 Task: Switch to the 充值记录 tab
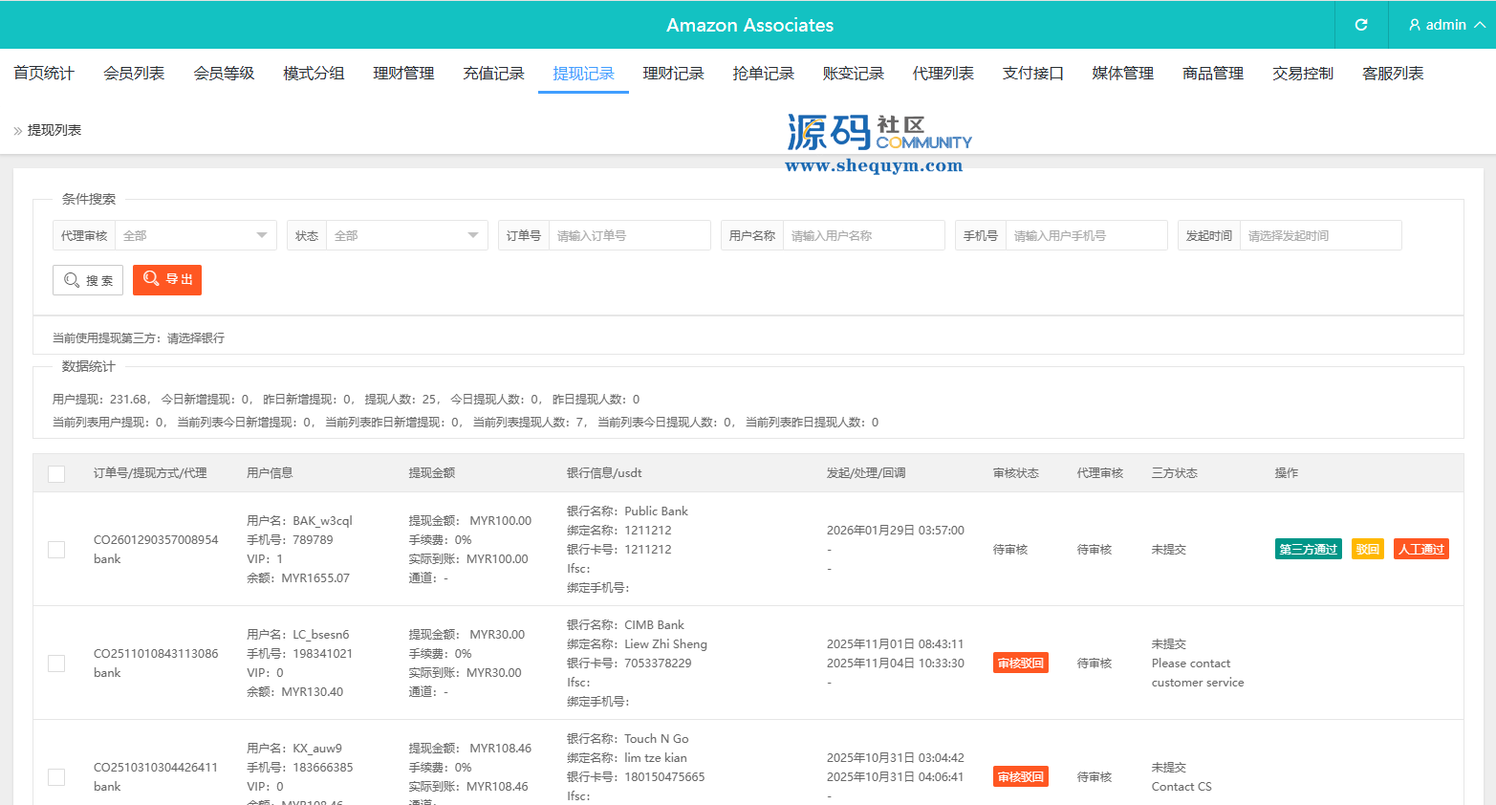[x=493, y=74]
